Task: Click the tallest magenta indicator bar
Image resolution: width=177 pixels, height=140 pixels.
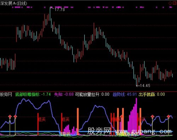Action: [137, 116]
